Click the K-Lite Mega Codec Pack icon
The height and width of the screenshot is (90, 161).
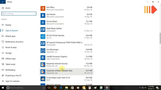click(43, 79)
